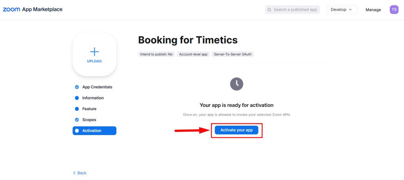Focus the Search a published app field
This screenshot has width=404, height=180.
tap(292, 9)
